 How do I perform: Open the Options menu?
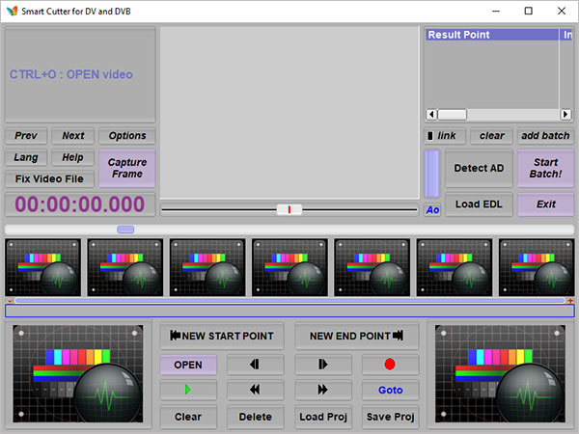pos(127,136)
